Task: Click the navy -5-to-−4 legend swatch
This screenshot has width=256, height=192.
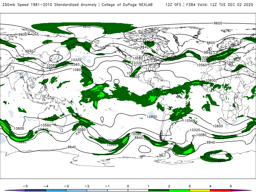Action: coord(36,190)
